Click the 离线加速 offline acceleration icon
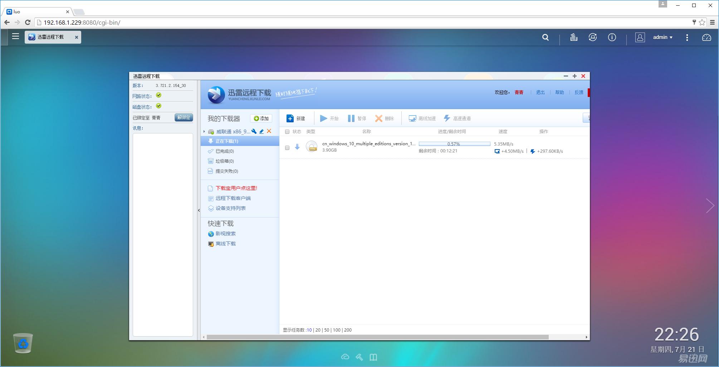 (x=412, y=118)
